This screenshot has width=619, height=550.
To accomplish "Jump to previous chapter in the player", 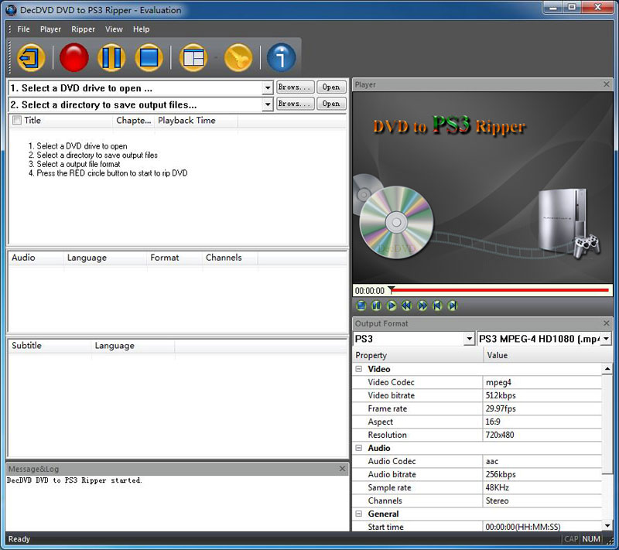I will (437, 306).
